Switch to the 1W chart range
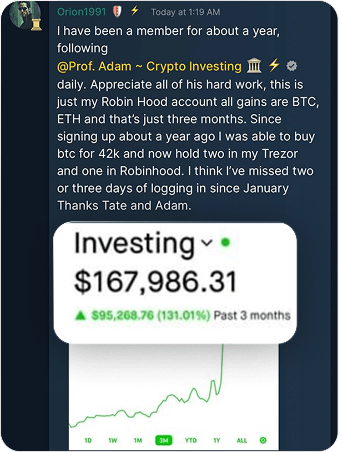Image resolution: width=343 pixels, height=452 pixels. pos(113,441)
